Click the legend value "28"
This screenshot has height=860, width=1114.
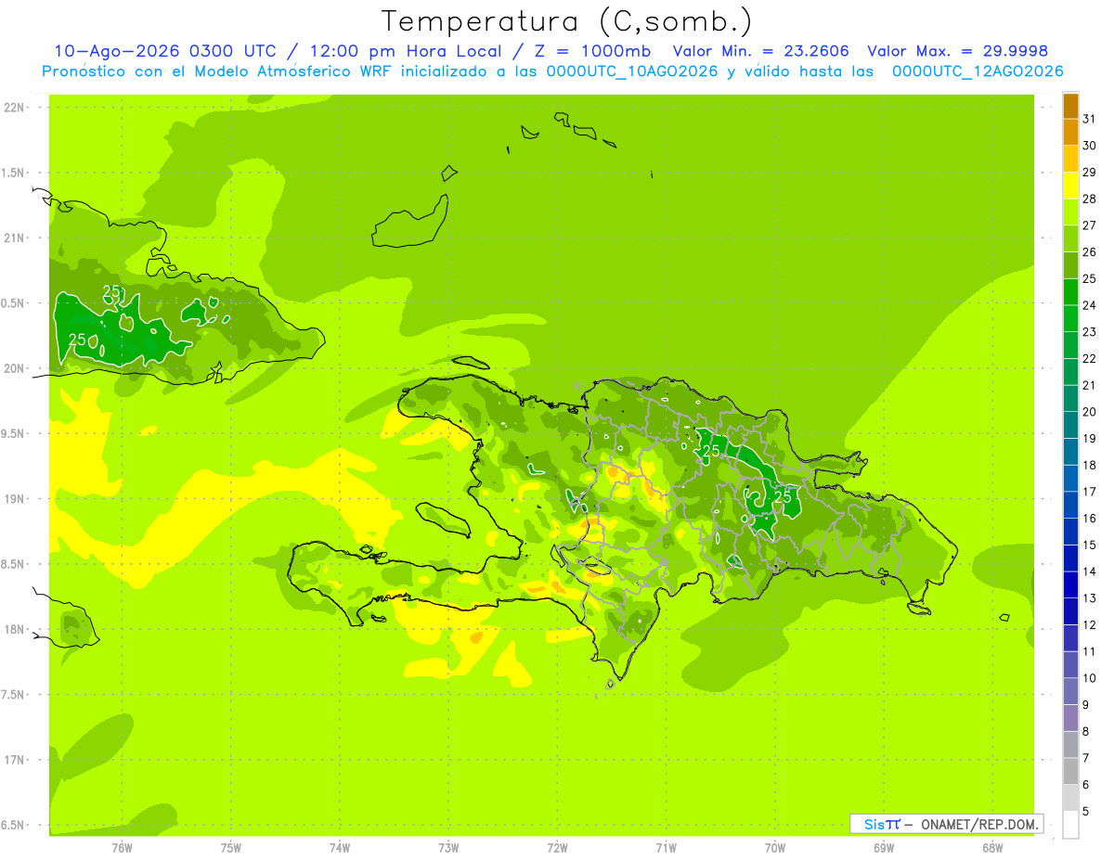click(x=1089, y=199)
